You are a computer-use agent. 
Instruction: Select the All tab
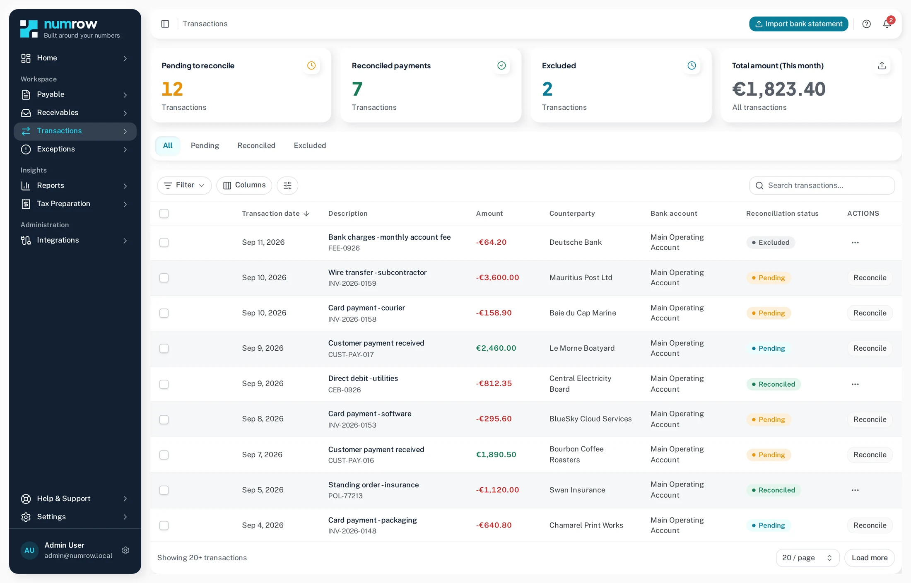(x=168, y=146)
